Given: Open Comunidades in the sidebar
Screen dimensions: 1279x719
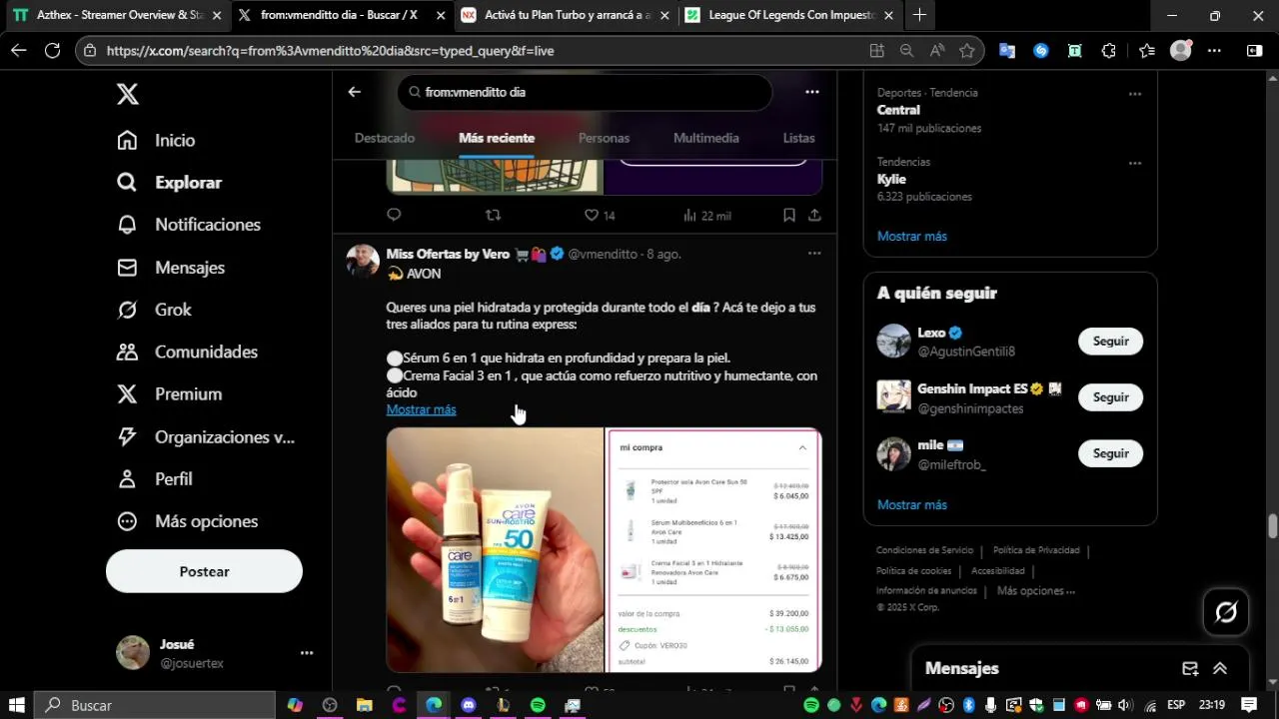Looking at the screenshot, I should [x=187, y=352].
